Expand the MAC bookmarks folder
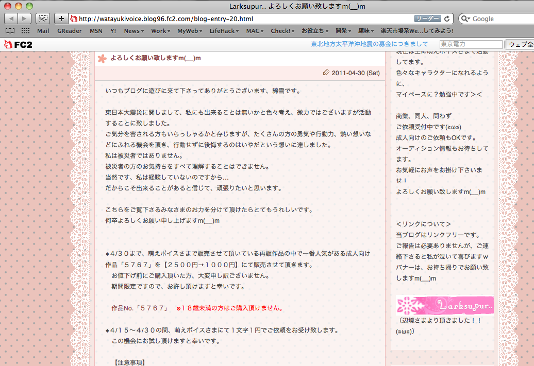Viewport: 534px width, 366px height. [x=255, y=31]
